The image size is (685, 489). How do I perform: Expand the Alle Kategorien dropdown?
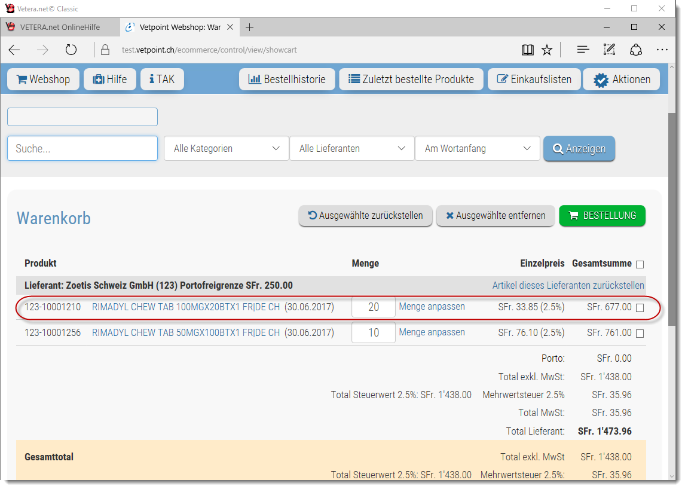click(227, 148)
